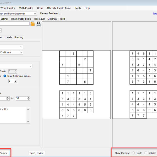
Task: Open the Levels tab
Action: [9, 37]
